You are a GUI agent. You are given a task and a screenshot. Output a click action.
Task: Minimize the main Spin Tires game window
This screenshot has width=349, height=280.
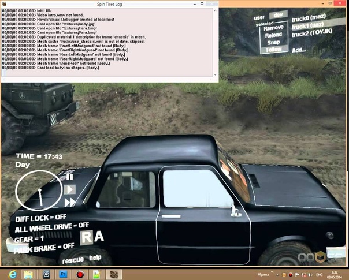323,4
